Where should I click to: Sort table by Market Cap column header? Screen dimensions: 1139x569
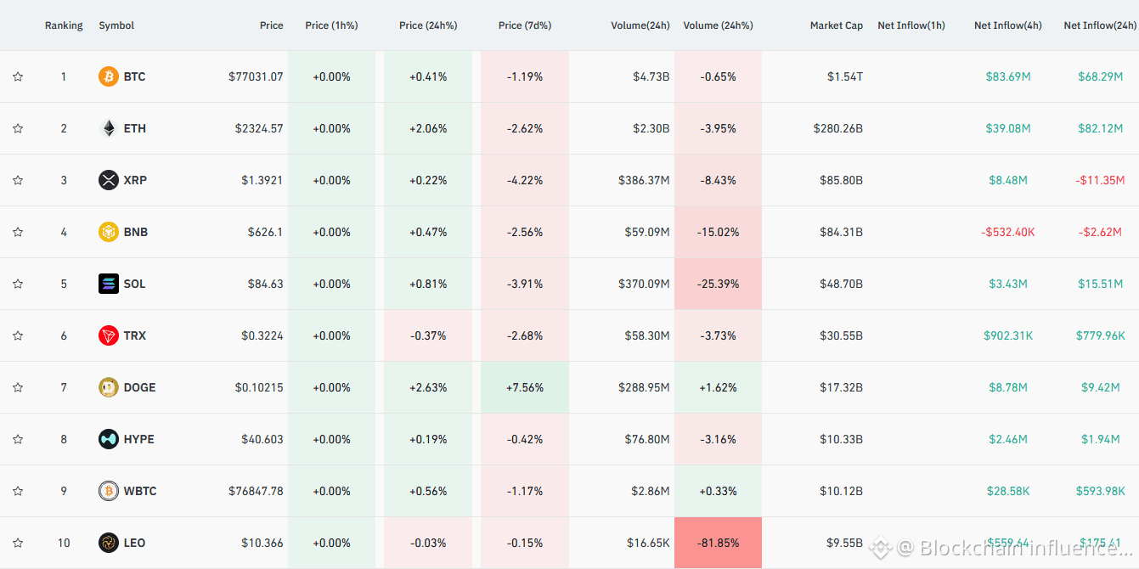click(x=837, y=25)
